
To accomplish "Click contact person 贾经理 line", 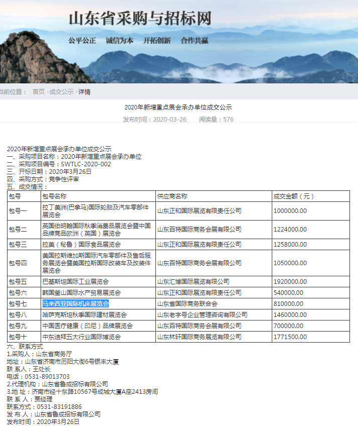I will (x=30, y=399).
